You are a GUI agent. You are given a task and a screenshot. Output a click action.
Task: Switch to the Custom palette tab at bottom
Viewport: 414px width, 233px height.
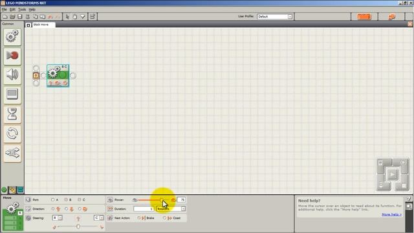click(x=20, y=190)
